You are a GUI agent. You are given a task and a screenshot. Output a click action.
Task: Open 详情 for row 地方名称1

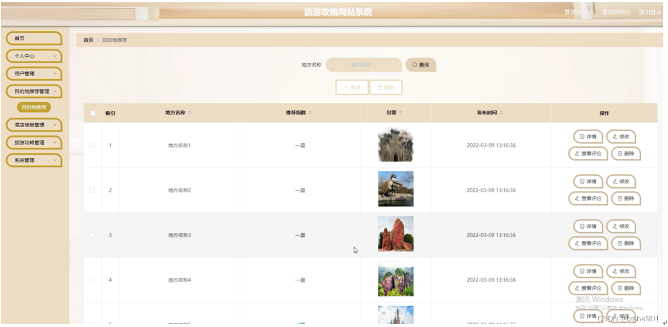588,136
